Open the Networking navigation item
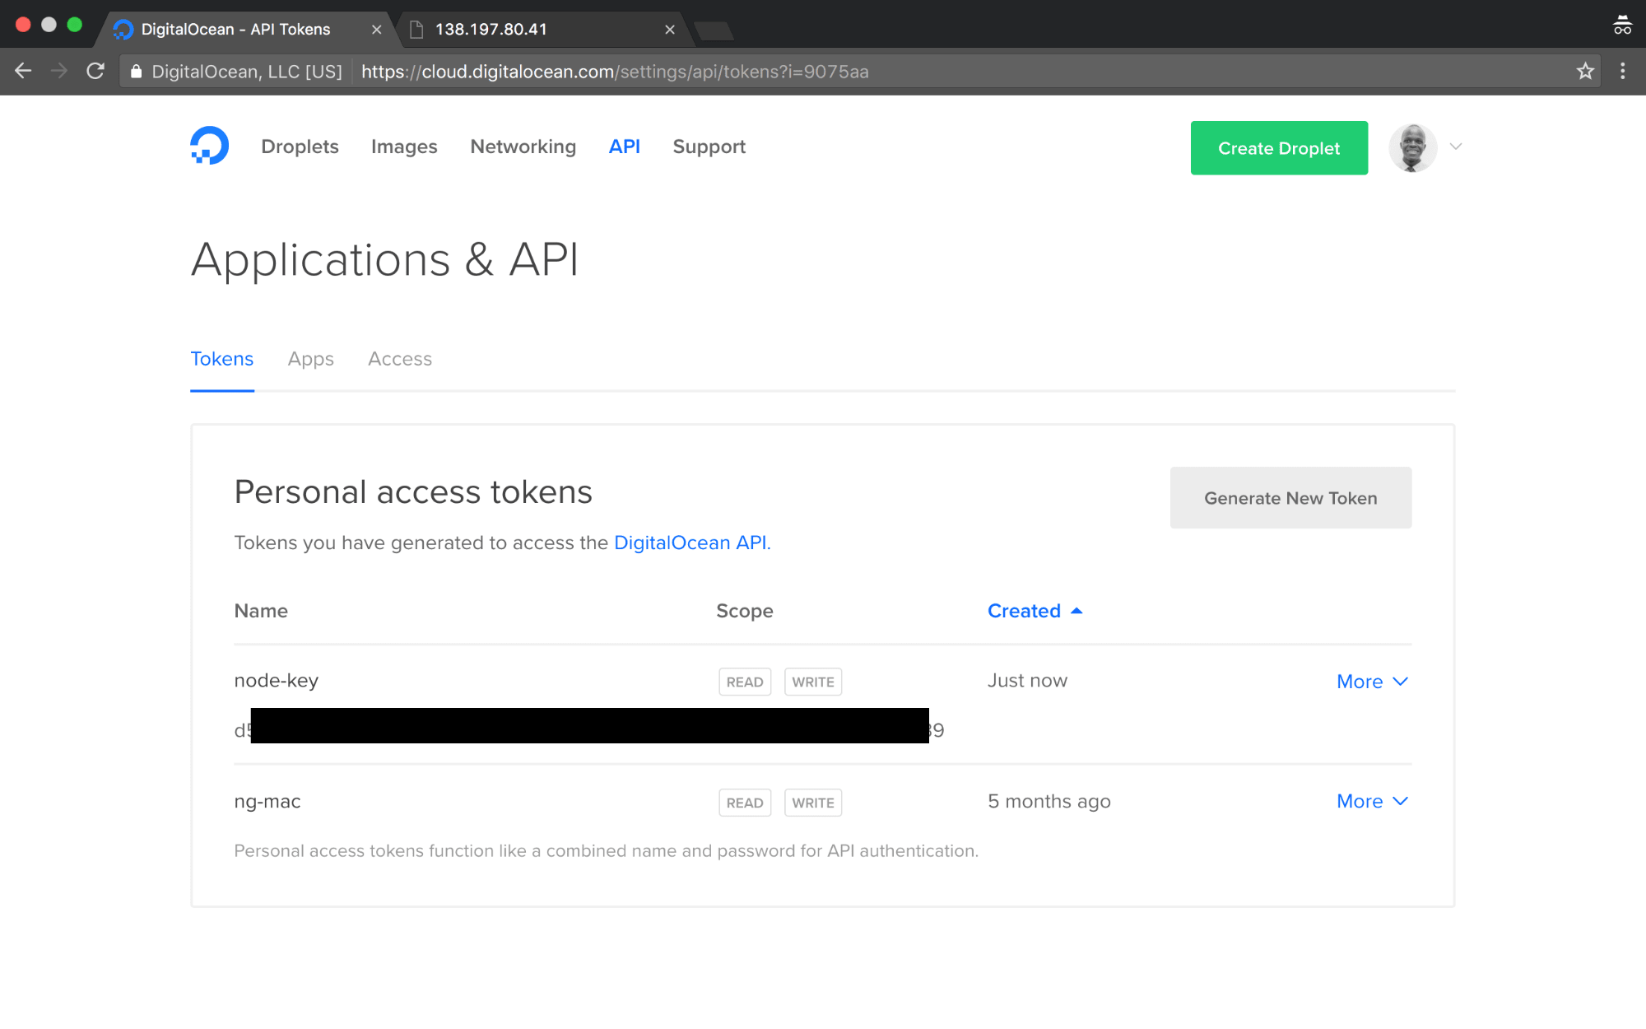The height and width of the screenshot is (1029, 1646). (x=523, y=147)
